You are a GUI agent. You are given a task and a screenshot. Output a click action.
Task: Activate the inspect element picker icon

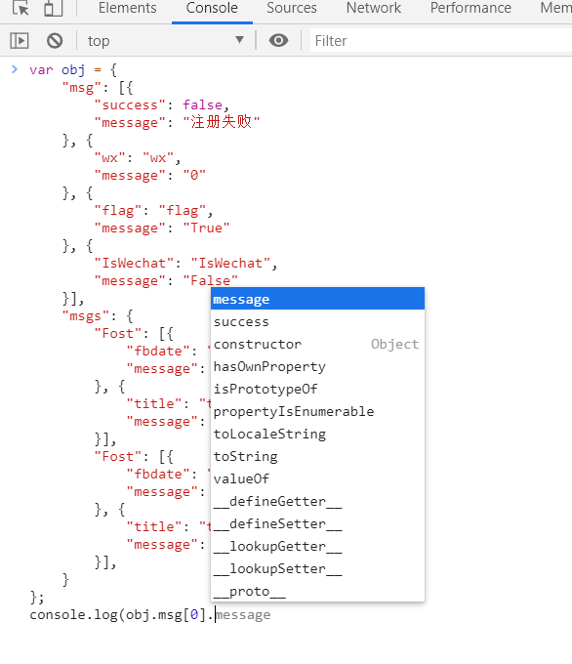(x=20, y=8)
